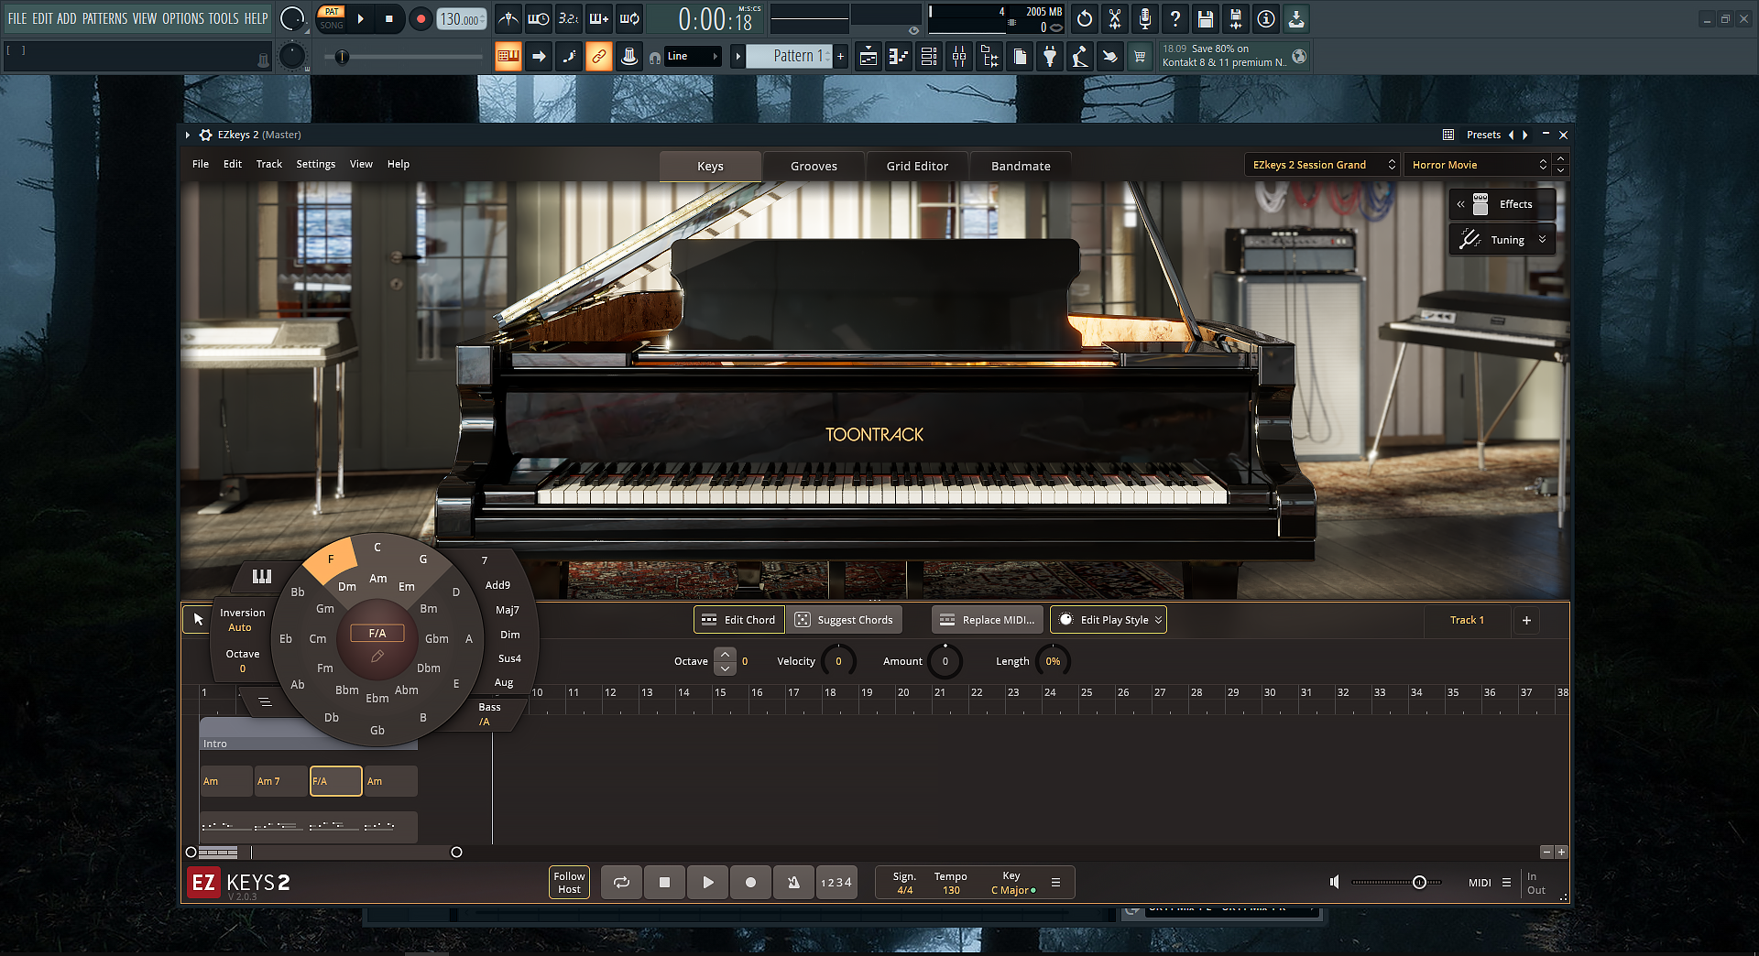Open FL Studio channel rack icon
Viewport: 1759px width, 956px height.
[929, 57]
